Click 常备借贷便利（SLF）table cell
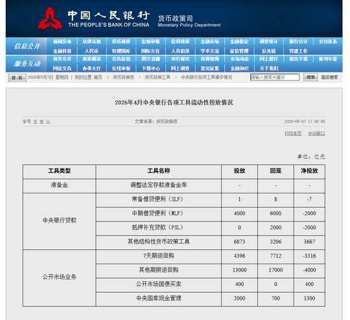 [158, 199]
